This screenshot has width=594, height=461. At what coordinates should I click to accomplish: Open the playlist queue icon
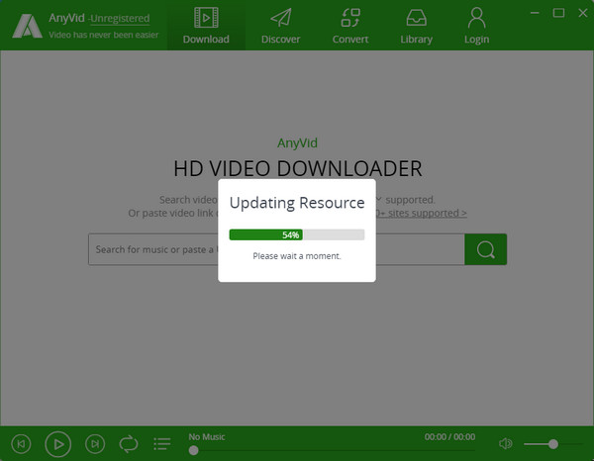click(162, 443)
